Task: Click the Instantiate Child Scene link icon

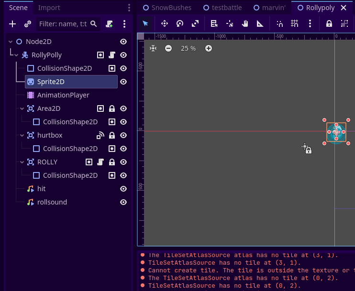Action: click(x=28, y=23)
